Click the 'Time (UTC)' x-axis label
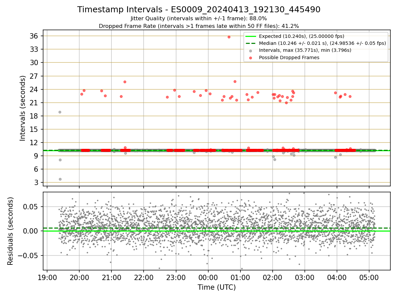398x299 pixels. pyautogui.click(x=217, y=287)
